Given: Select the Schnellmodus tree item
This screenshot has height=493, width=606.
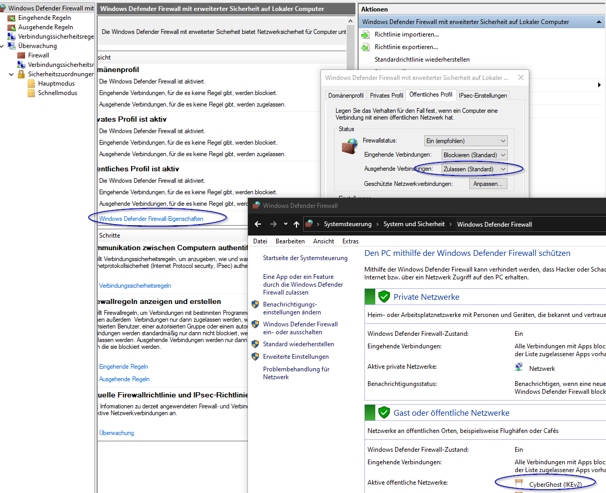Looking at the screenshot, I should pos(57,93).
